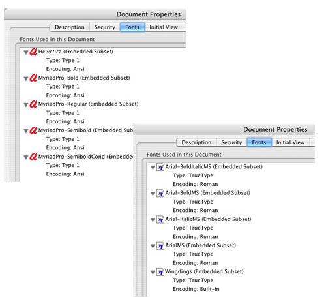Click the TrueType icon beside Wingdings
The height and width of the screenshot is (304, 326).
[x=160, y=272]
